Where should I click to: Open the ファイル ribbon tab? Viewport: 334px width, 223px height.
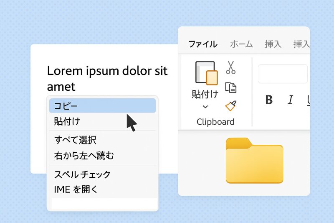tap(203, 44)
